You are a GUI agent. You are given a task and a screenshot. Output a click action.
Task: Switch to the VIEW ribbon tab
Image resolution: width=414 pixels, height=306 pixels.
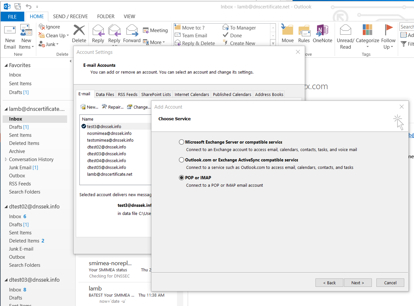(x=130, y=17)
